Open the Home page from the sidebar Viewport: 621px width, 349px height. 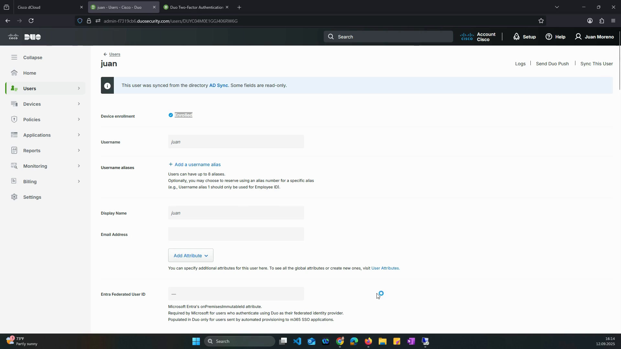tap(29, 73)
